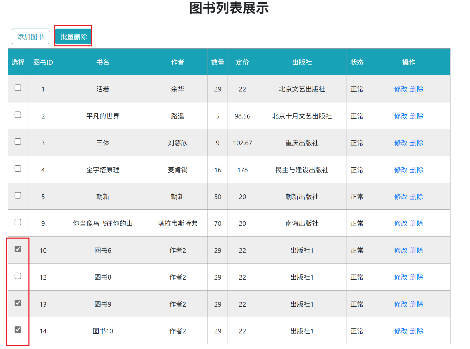Click publisher 北京文艺出版社

[302, 89]
